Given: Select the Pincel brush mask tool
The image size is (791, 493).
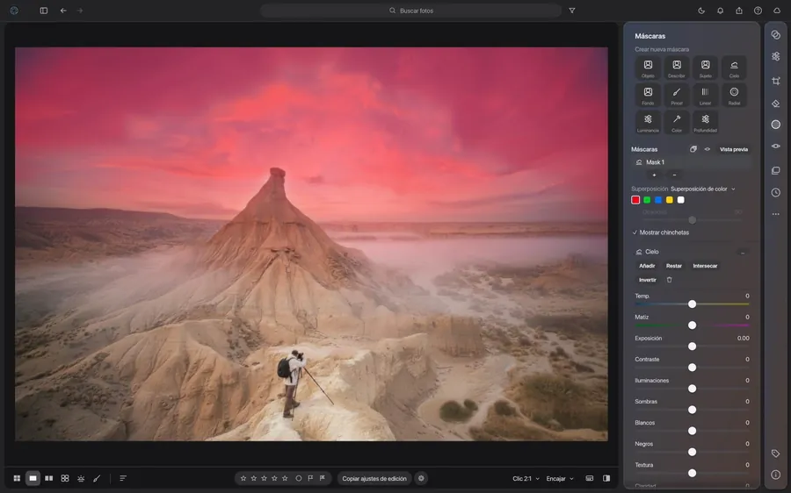Looking at the screenshot, I should pyautogui.click(x=677, y=95).
